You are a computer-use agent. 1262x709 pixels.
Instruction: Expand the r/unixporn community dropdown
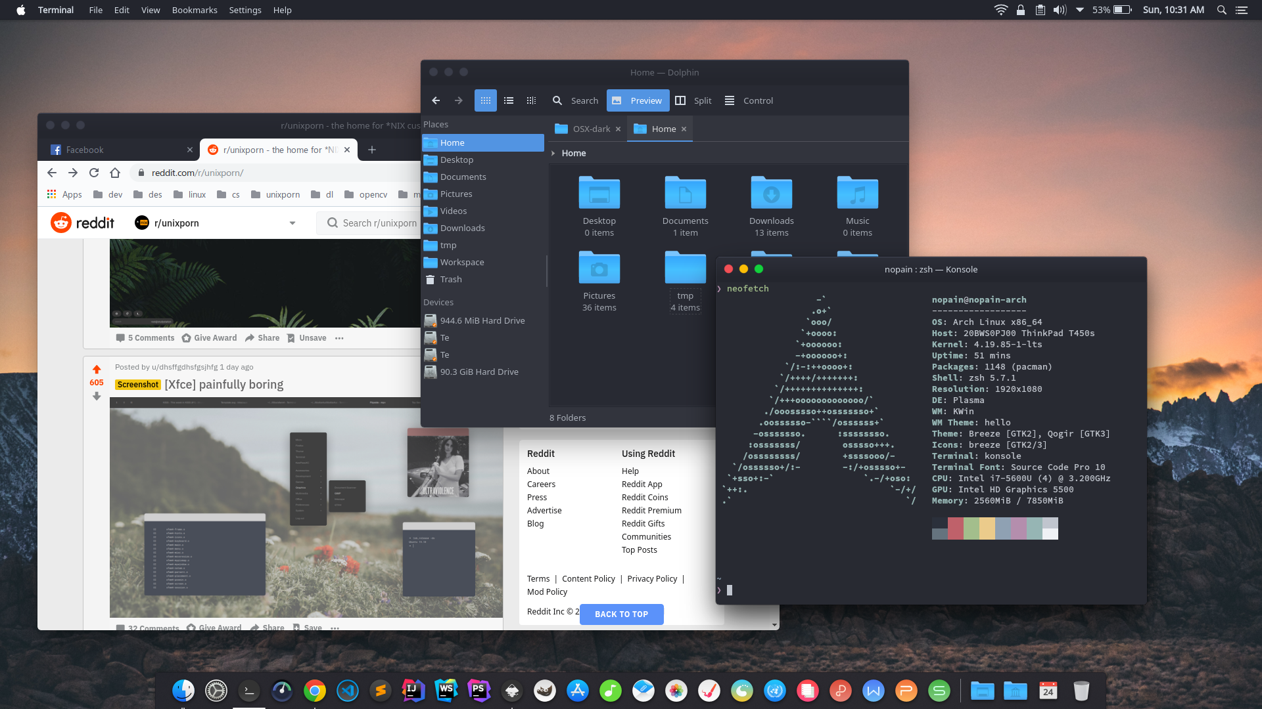click(292, 223)
